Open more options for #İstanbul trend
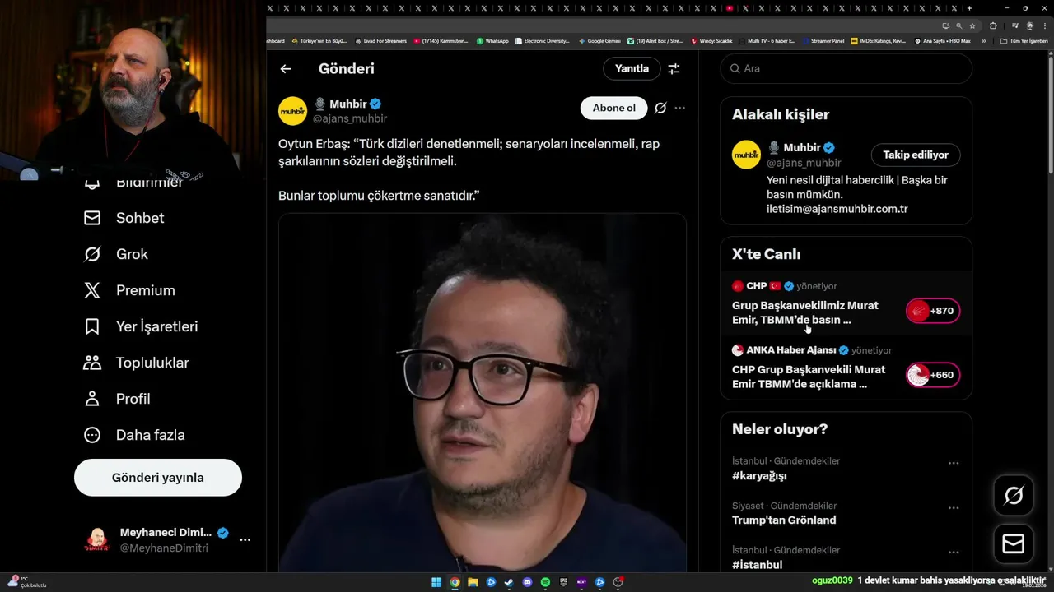This screenshot has height=592, width=1054. [x=954, y=552]
